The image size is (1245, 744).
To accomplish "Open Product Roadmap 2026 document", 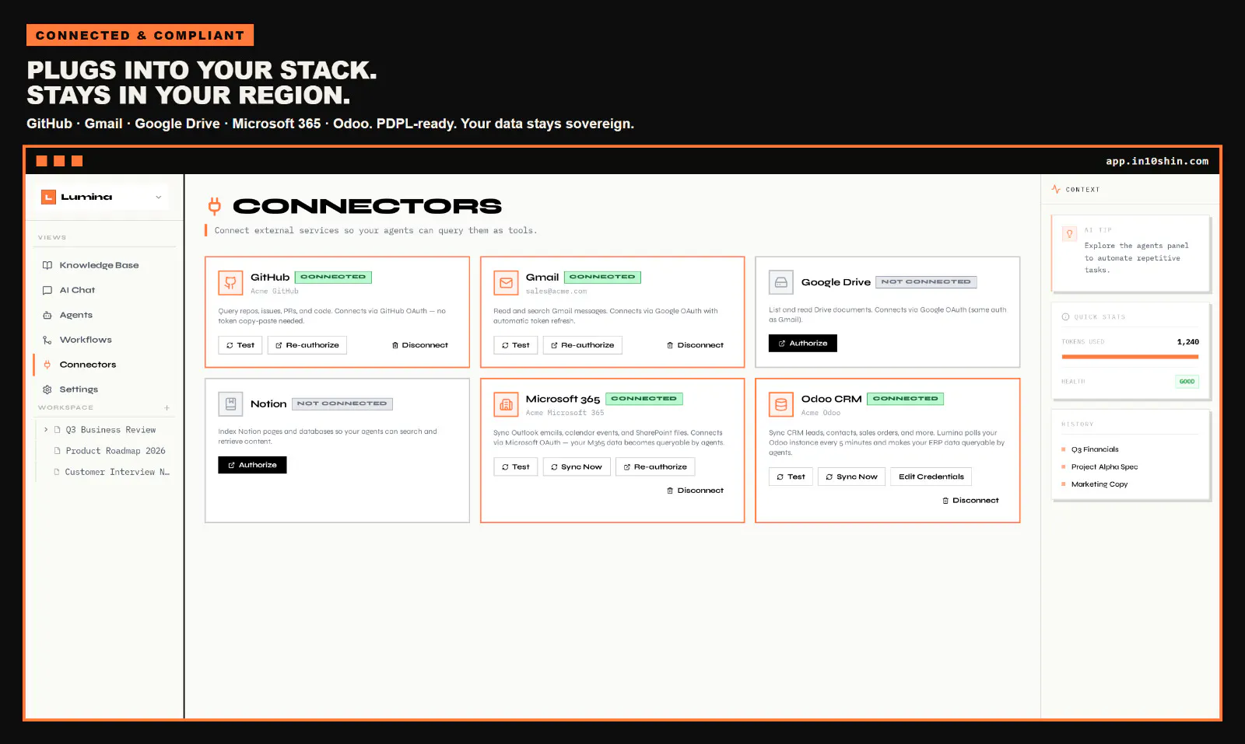I will pyautogui.click(x=115, y=451).
